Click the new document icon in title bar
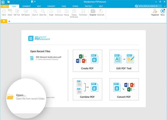Viewport: 167px width, 120px height. [x=32, y=2]
